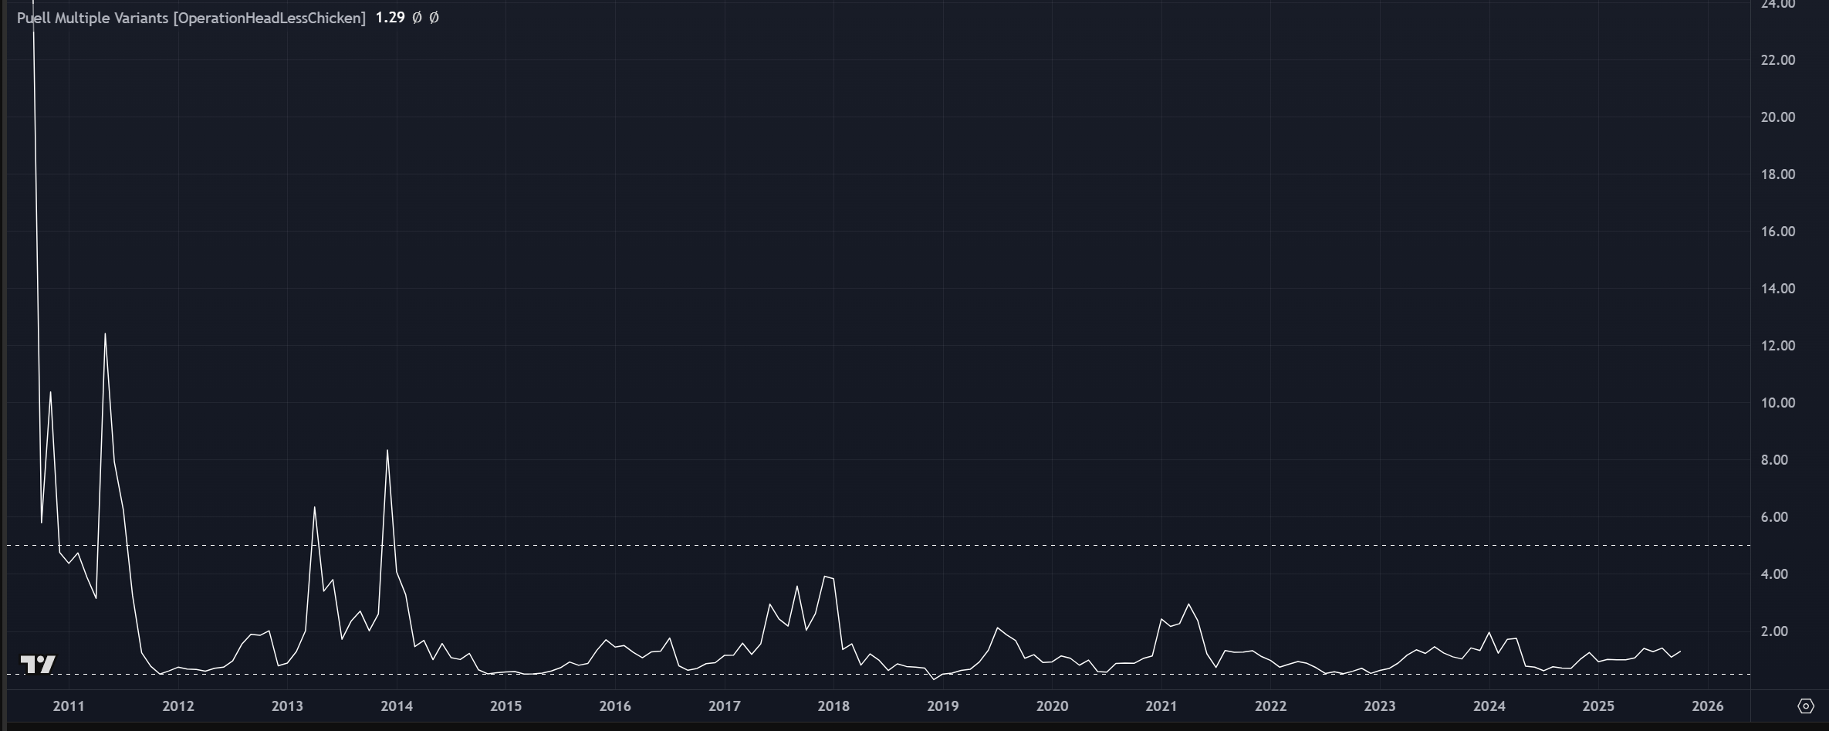Select the upper dashed horizontal line
Image resolution: width=1829 pixels, height=731 pixels.
coord(926,546)
